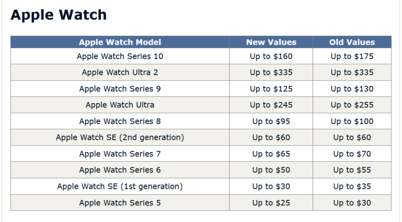
Task: Select the Apple Watch Series 6 cell
Action: point(120,170)
